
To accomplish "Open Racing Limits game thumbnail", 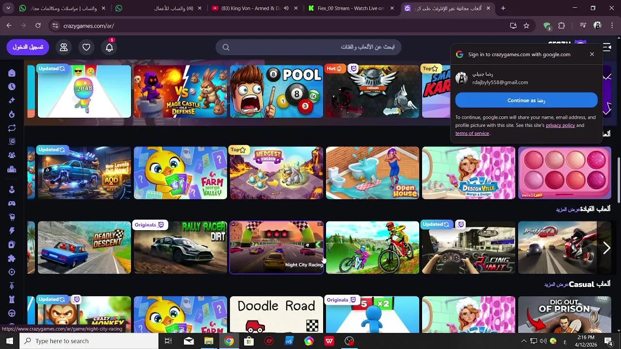I will 469,248.
